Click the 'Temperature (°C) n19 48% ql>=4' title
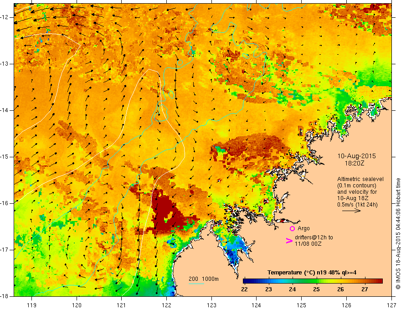Image resolution: width=401 pixels, height=310 pixels. (x=312, y=273)
